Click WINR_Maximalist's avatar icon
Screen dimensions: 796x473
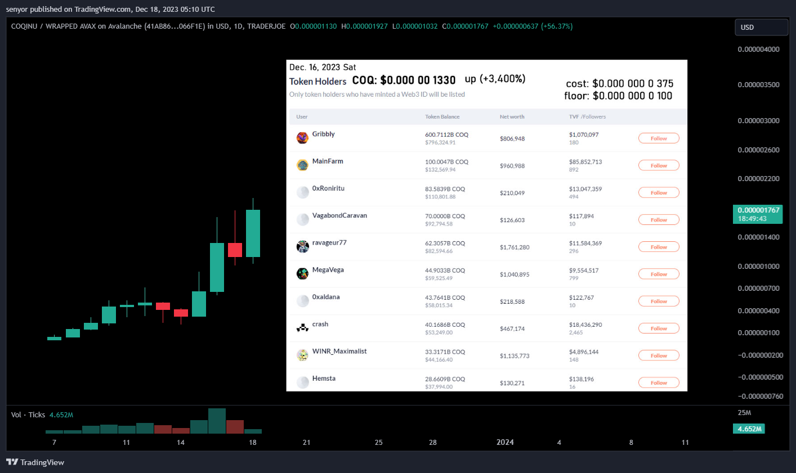302,355
